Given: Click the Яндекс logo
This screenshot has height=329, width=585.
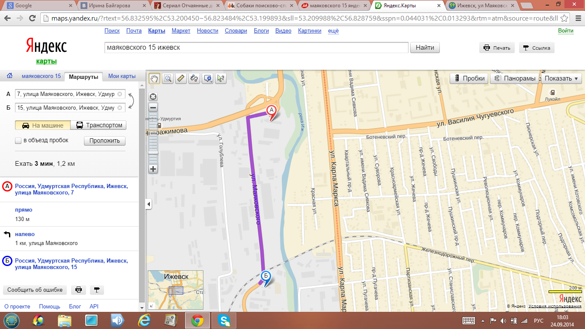Looking at the screenshot, I should 46,46.
